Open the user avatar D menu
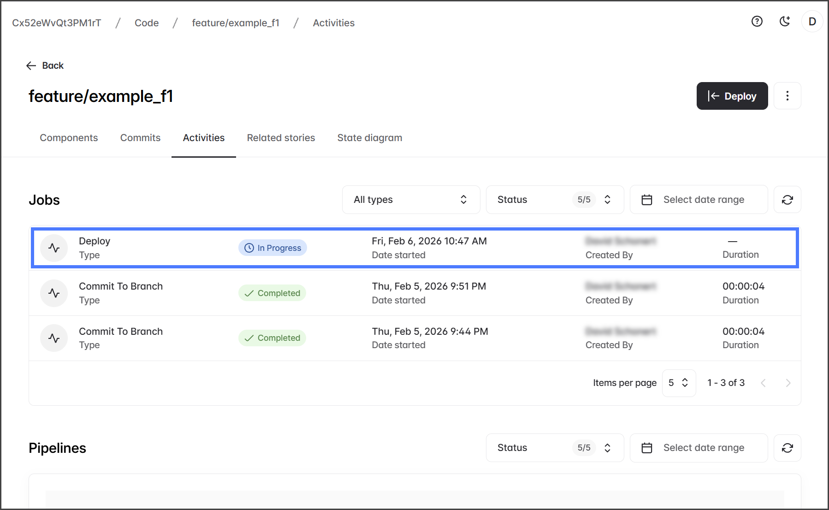Viewport: 829px width, 510px height. (x=812, y=22)
